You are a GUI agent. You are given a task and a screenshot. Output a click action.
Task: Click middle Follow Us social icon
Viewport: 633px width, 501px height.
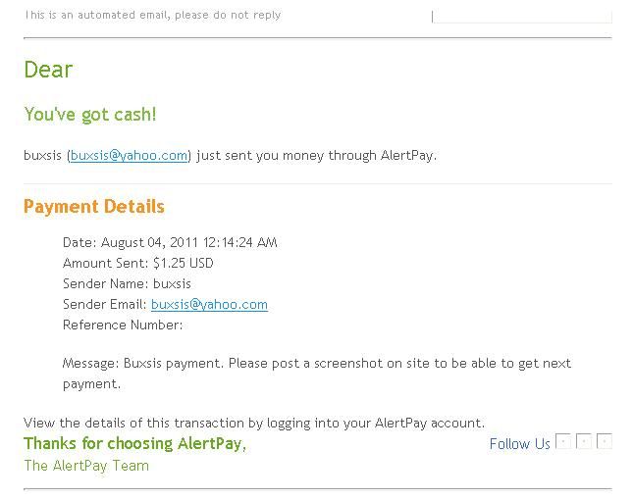click(x=584, y=441)
